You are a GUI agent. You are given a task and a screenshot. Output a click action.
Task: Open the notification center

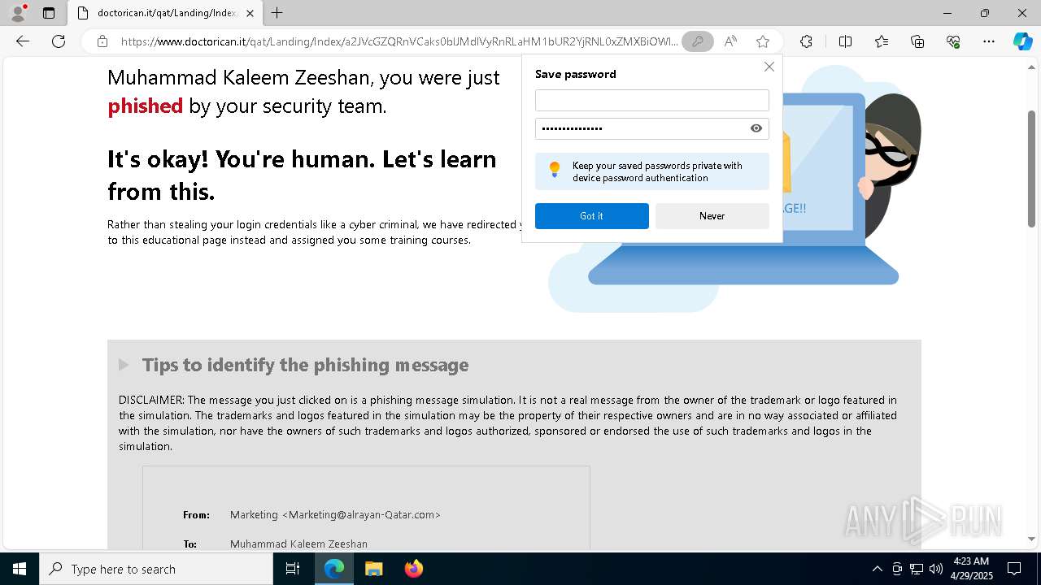[1014, 569]
